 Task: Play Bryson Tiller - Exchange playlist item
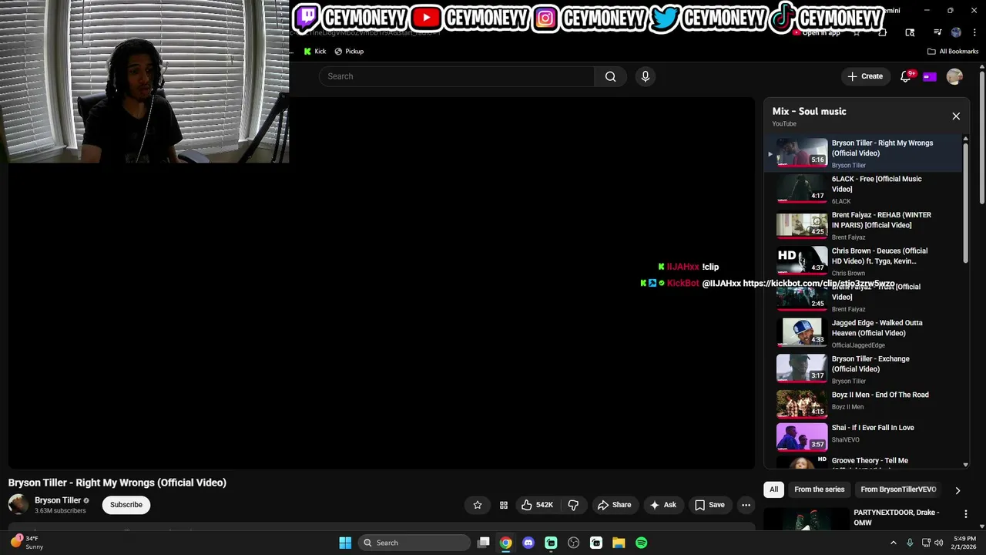pos(863,369)
